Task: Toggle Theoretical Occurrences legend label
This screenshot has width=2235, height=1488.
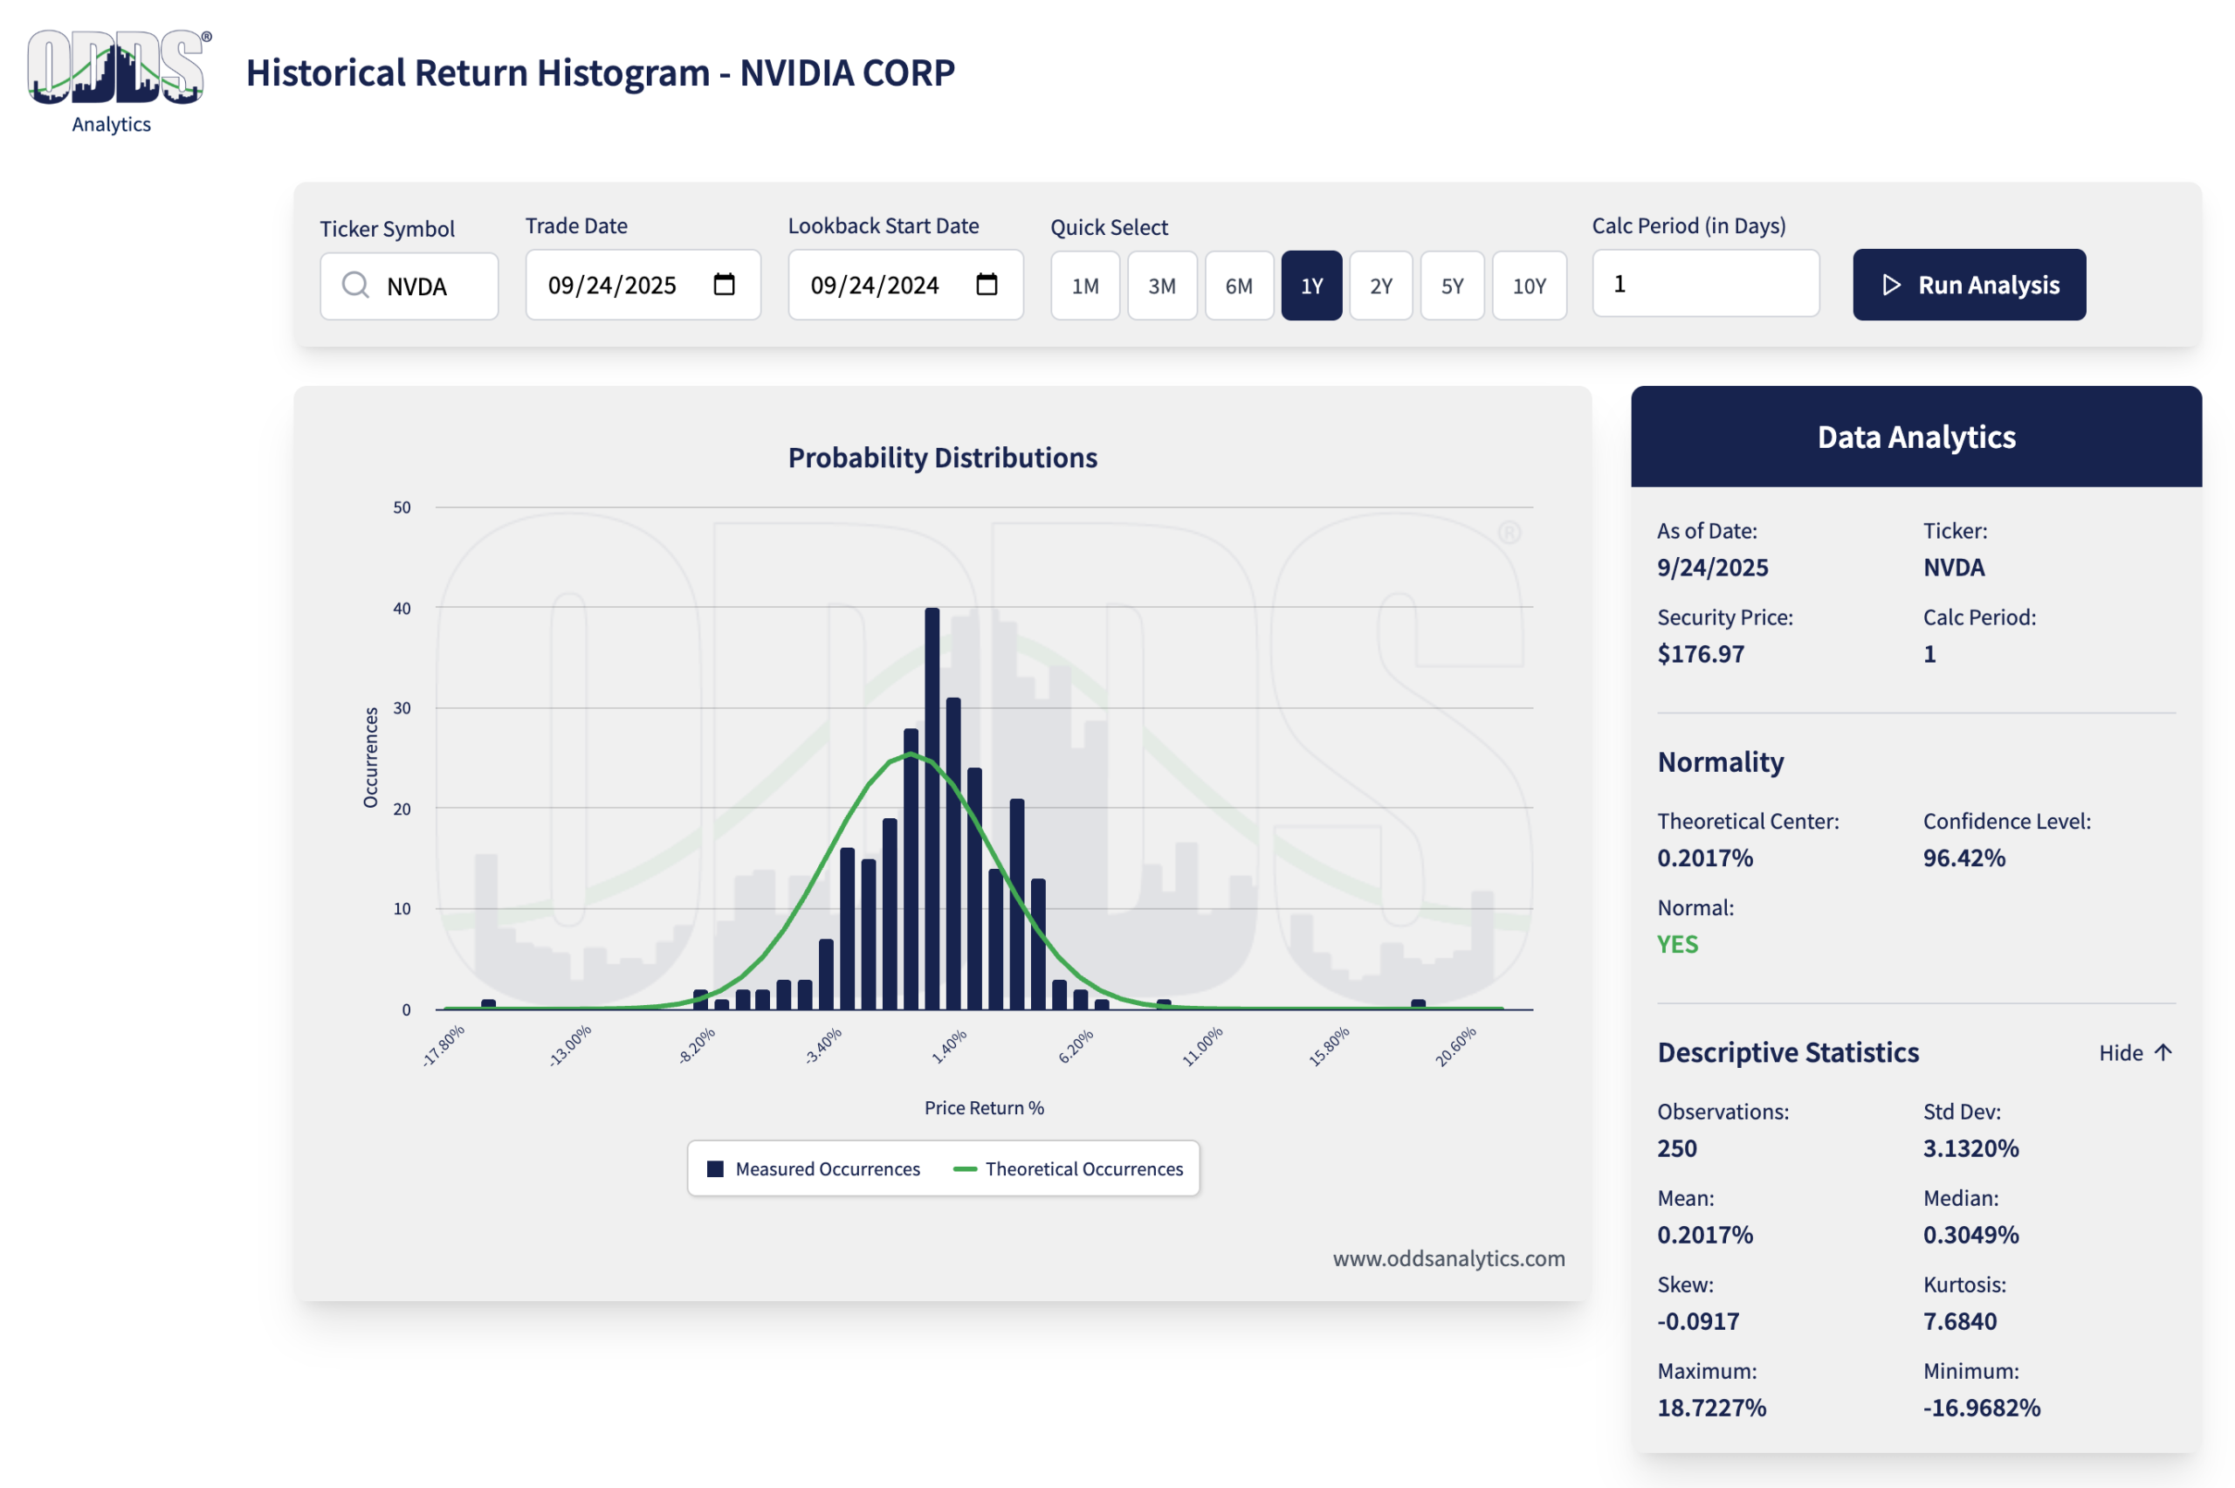Action: pyautogui.click(x=1083, y=1169)
